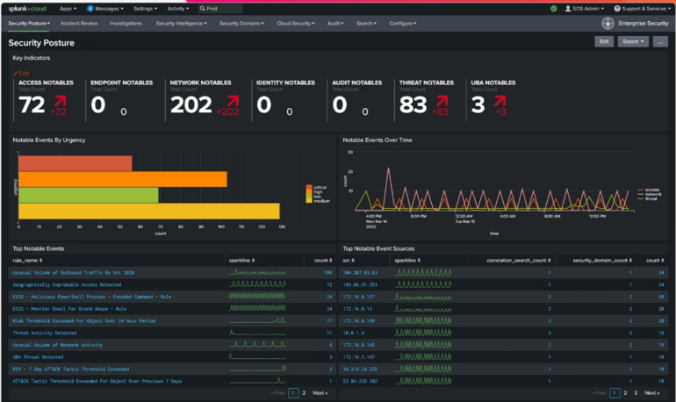Click the Network Notables value 202
The image size is (676, 402).
point(191,104)
